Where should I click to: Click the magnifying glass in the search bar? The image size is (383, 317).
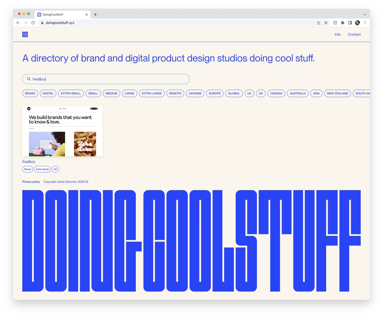(x=28, y=79)
